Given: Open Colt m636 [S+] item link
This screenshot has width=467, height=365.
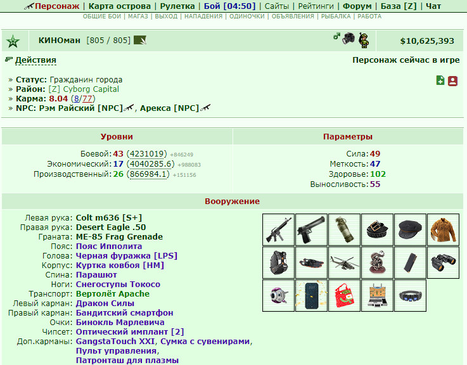Looking at the screenshot, I should (x=109, y=218).
